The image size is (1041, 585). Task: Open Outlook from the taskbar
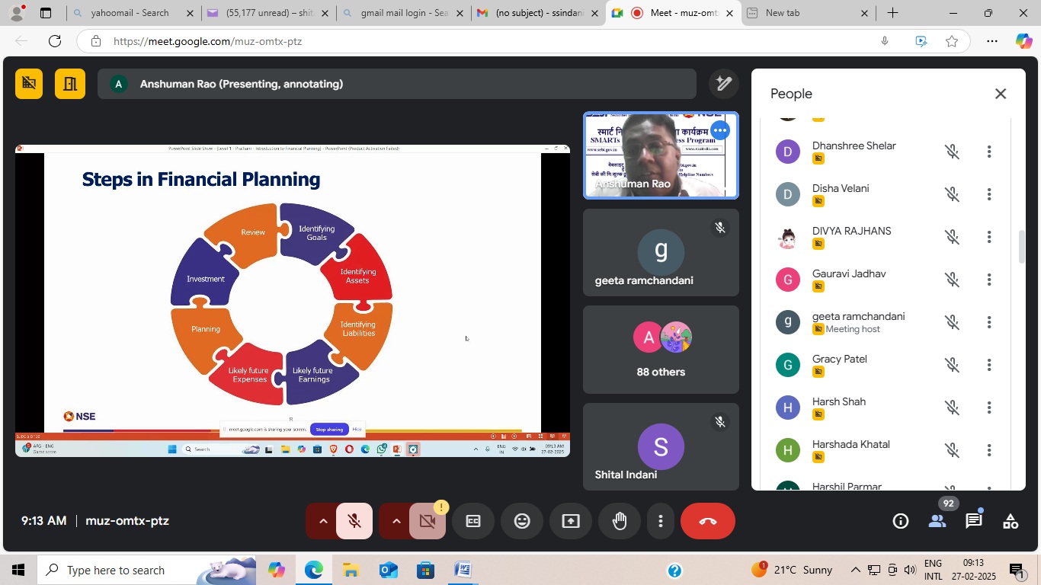coord(388,570)
